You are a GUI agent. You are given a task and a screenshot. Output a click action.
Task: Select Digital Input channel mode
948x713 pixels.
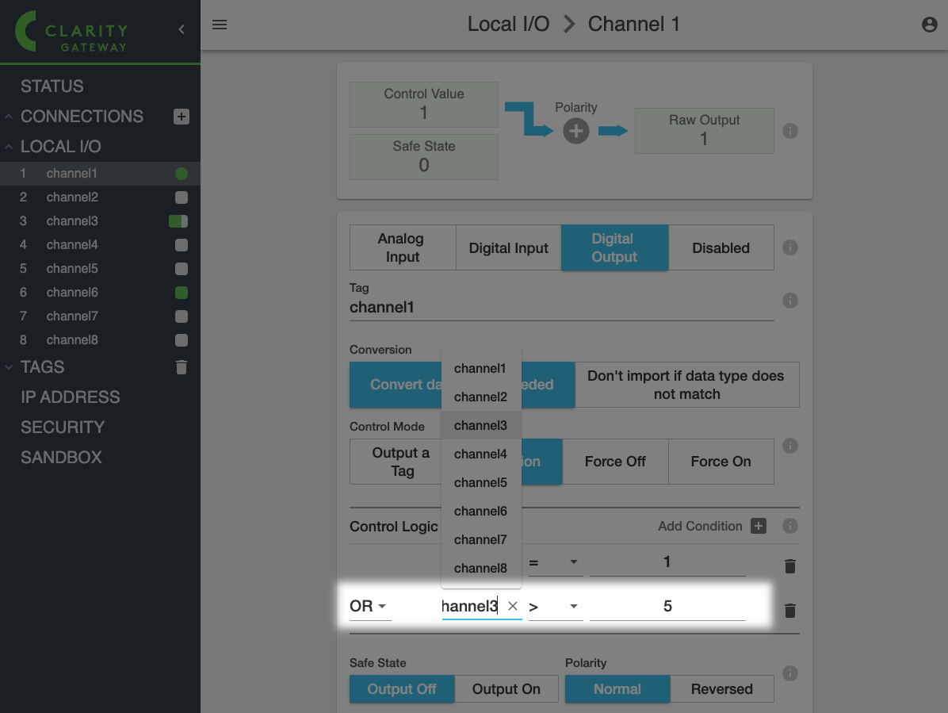tap(508, 248)
